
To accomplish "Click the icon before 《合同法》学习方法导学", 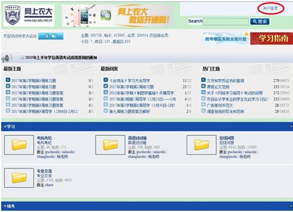I will tap(105, 80).
